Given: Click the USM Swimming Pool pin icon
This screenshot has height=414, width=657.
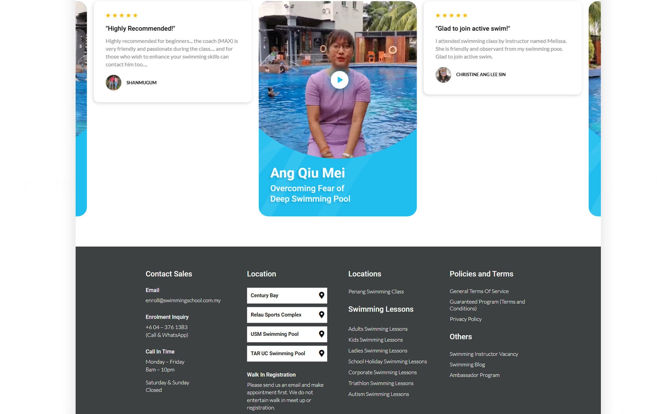Looking at the screenshot, I should point(321,334).
